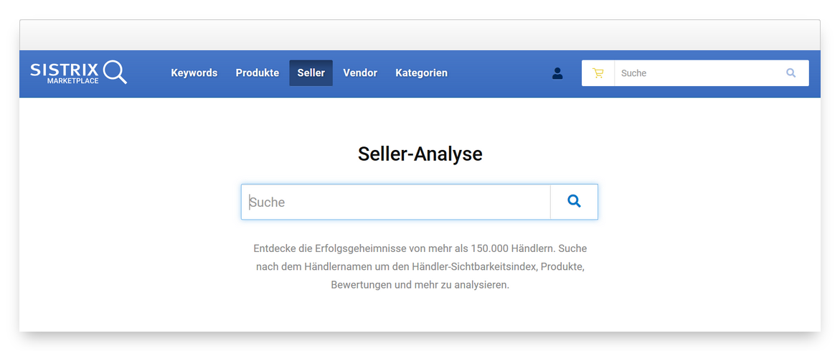Viewport: 840px width, 351px height.
Task: Focus the header Suche search field
Action: point(696,73)
